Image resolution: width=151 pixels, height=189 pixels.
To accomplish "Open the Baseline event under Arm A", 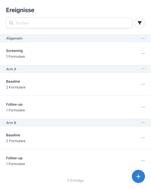I will click(63, 84).
